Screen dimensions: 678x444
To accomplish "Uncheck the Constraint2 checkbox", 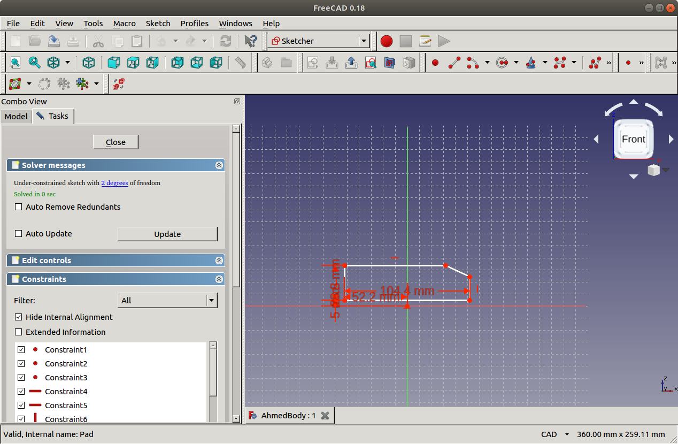I will pyautogui.click(x=21, y=364).
